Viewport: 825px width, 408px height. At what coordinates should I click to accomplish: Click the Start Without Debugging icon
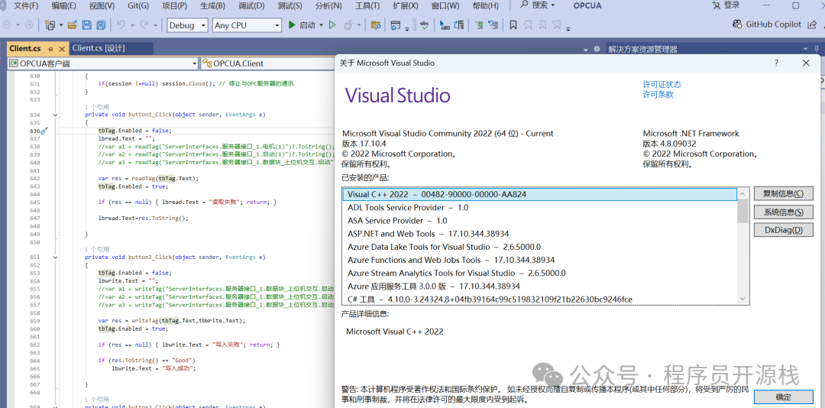[332, 25]
